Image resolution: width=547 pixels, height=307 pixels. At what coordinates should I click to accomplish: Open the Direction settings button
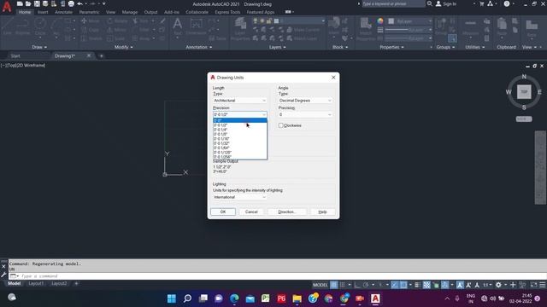pyautogui.click(x=287, y=211)
